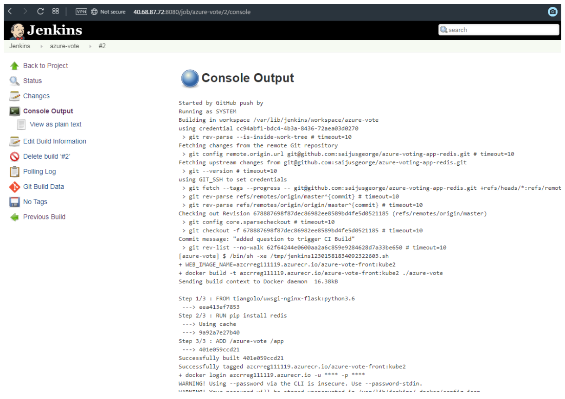Click the 'Building in workspace' line

pyautogui.click(x=278, y=120)
